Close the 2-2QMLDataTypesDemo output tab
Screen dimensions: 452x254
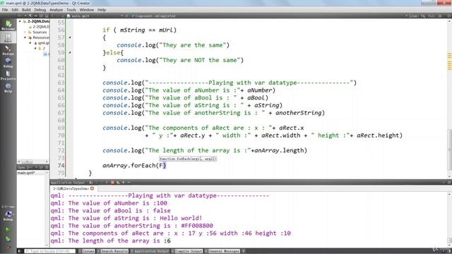tap(93, 188)
